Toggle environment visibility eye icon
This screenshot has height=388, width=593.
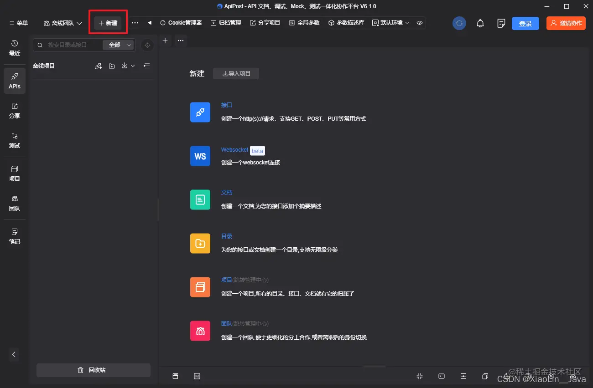click(x=419, y=23)
